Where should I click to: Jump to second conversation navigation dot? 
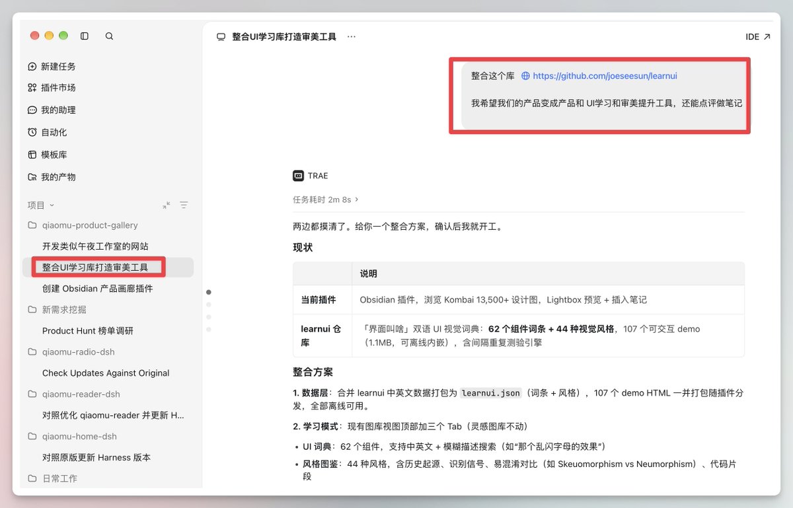(x=209, y=305)
